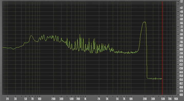The height and width of the screenshot is (101, 184).
Task: Click the -150 dB scale label
Action: point(181,76)
